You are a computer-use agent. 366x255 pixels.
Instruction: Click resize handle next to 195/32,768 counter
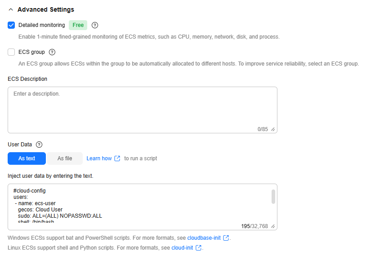coord(273,226)
